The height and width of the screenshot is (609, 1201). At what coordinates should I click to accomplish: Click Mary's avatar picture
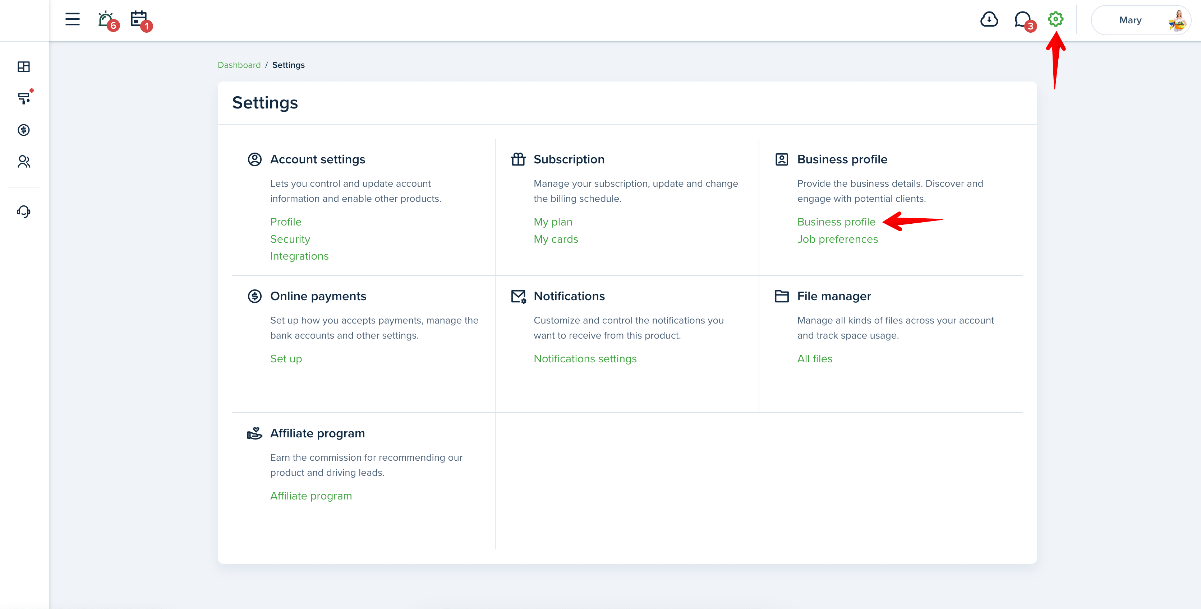point(1178,20)
